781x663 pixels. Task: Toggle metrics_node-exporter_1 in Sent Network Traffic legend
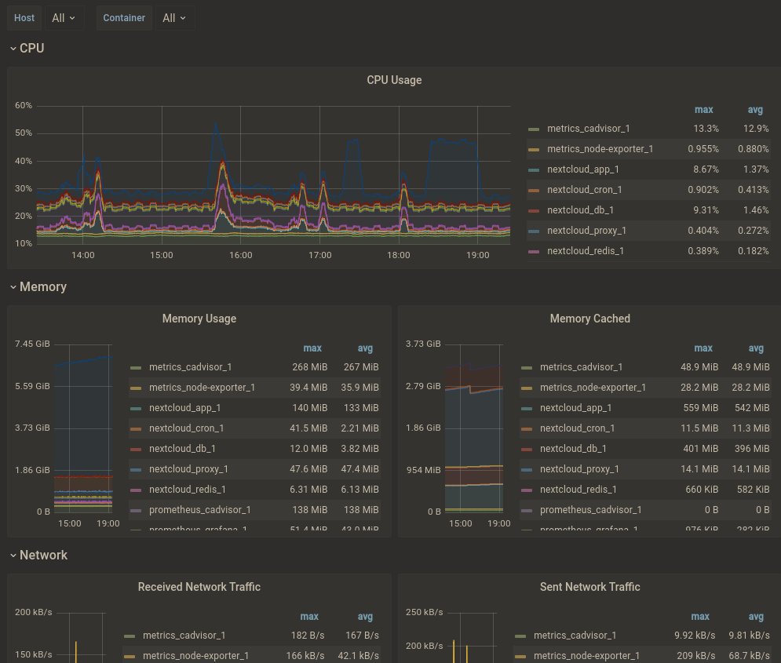coord(587,655)
